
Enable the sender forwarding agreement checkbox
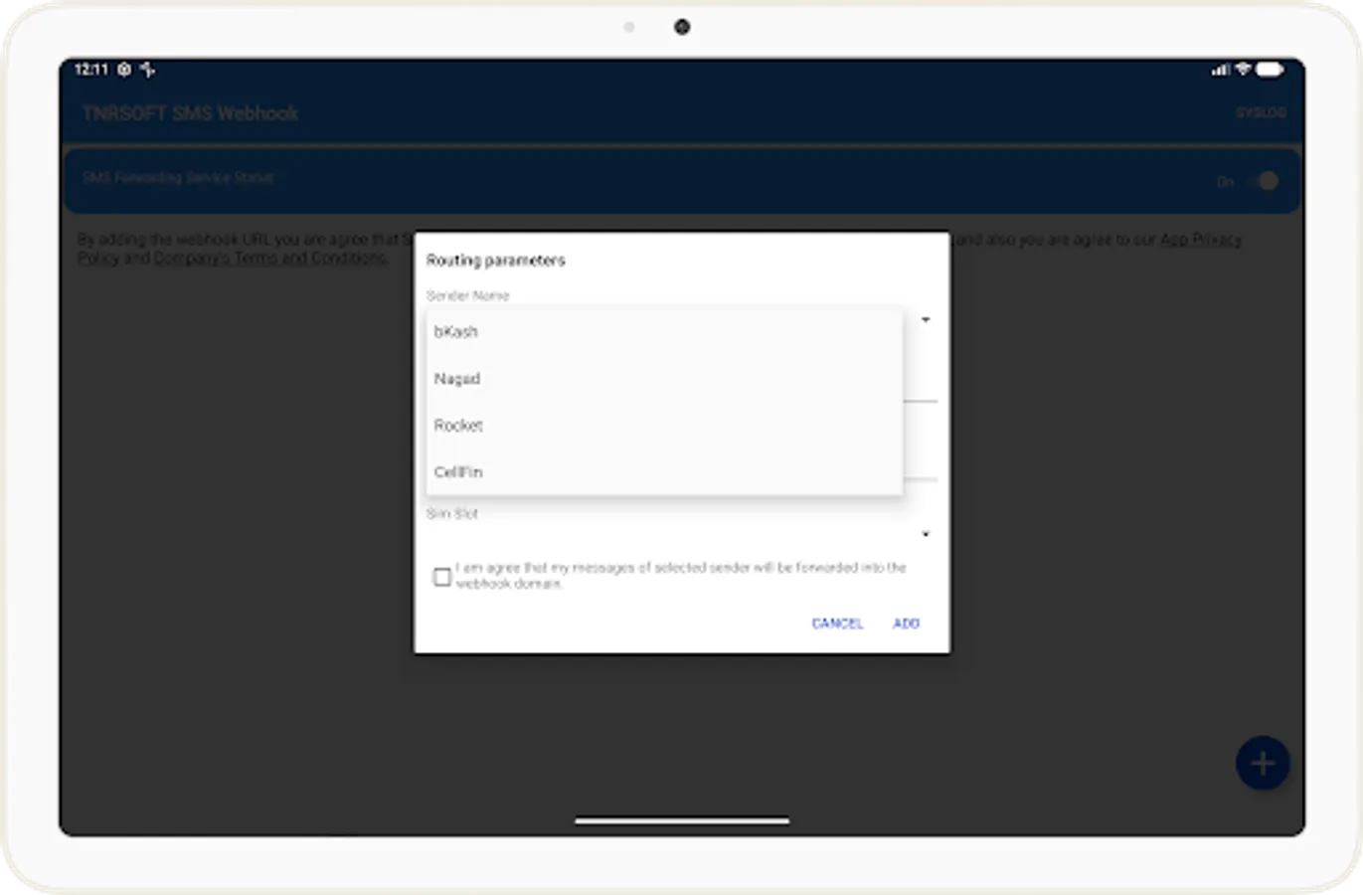coord(442,575)
